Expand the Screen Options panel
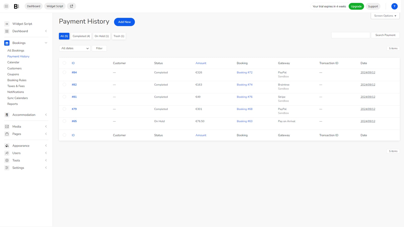The image size is (404, 227). coord(385,16)
